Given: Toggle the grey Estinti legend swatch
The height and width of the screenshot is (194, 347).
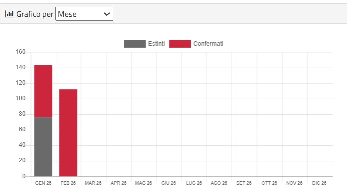Looking at the screenshot, I should [135, 44].
